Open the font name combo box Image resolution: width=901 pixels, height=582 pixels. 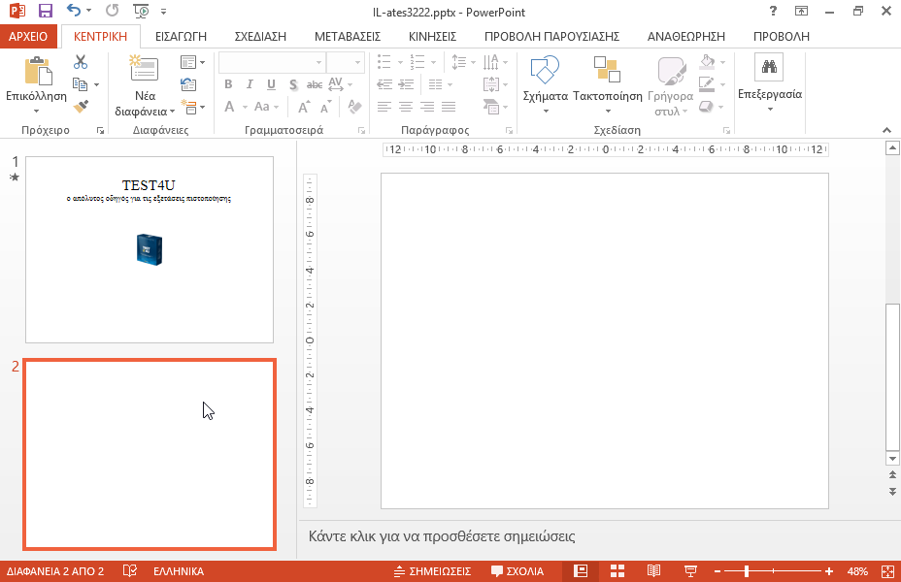pyautogui.click(x=272, y=62)
